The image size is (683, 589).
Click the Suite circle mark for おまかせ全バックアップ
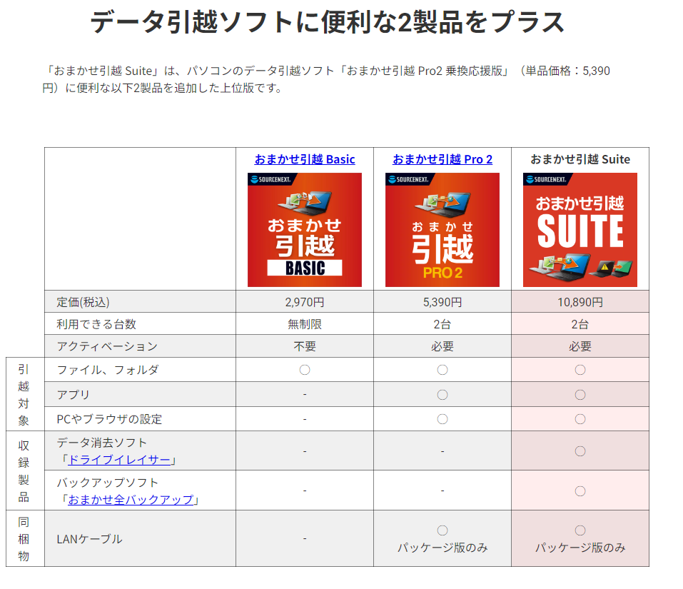pos(580,490)
